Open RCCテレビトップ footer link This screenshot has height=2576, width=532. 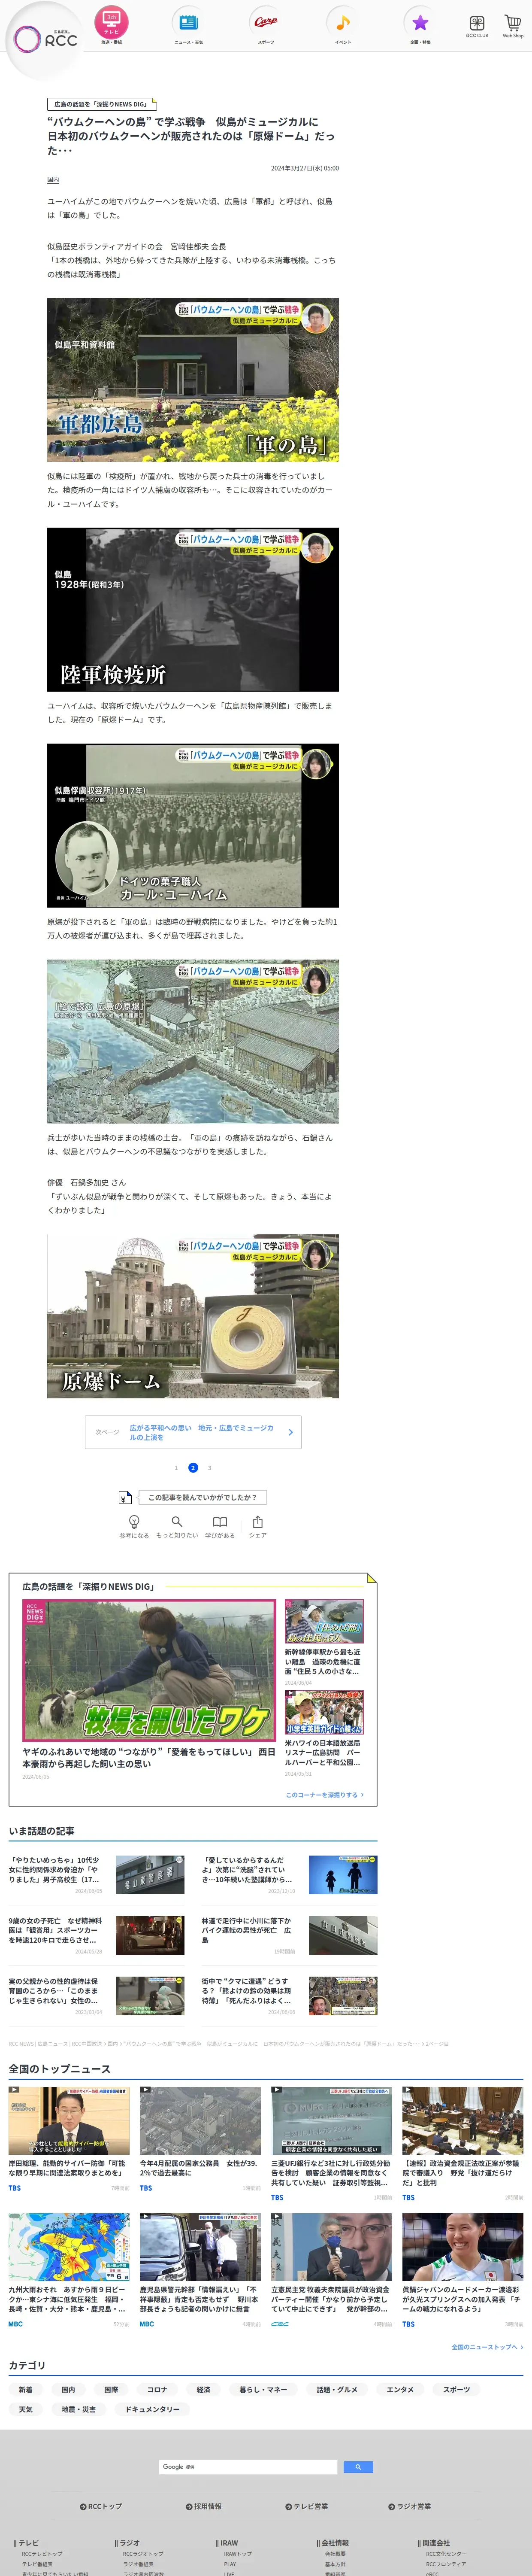[42, 2554]
